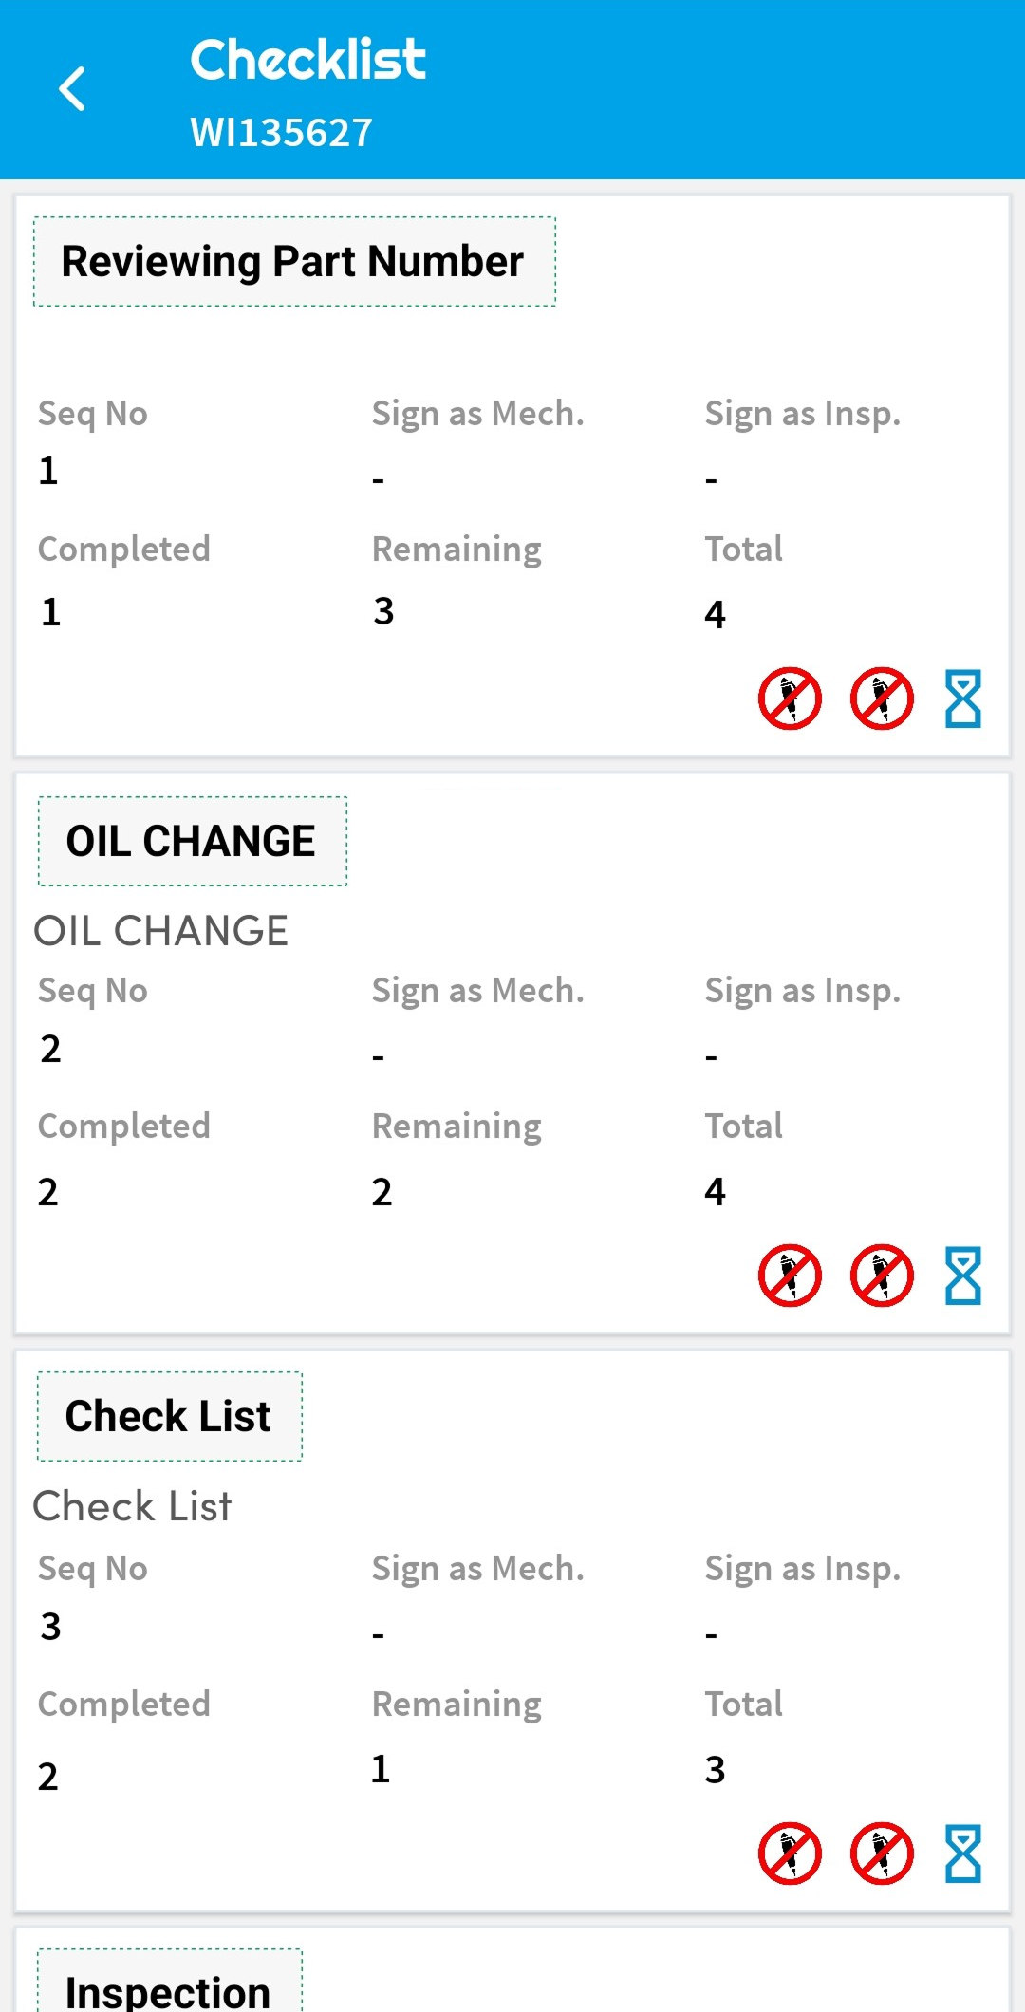This screenshot has height=2012, width=1025.
Task: Tap Completed count on Reviewing Part Number card
Action: point(51,612)
